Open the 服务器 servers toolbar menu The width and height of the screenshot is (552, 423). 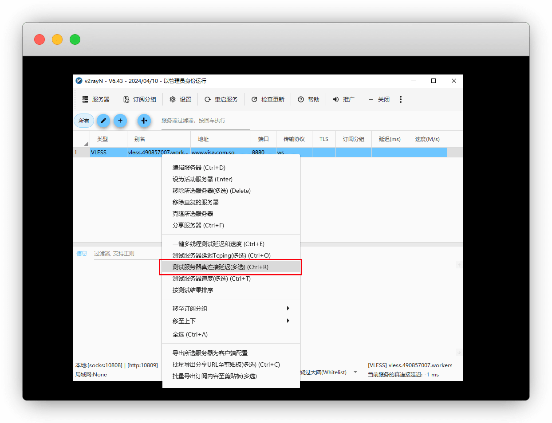96,99
